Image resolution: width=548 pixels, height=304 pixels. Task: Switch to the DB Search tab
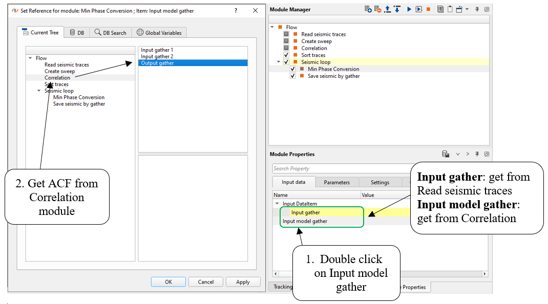(x=110, y=33)
